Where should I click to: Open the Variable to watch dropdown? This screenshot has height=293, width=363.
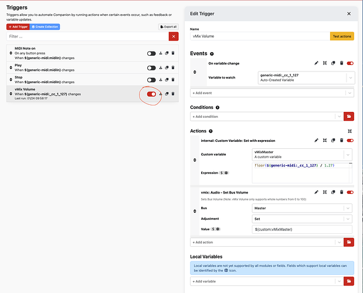click(350, 77)
